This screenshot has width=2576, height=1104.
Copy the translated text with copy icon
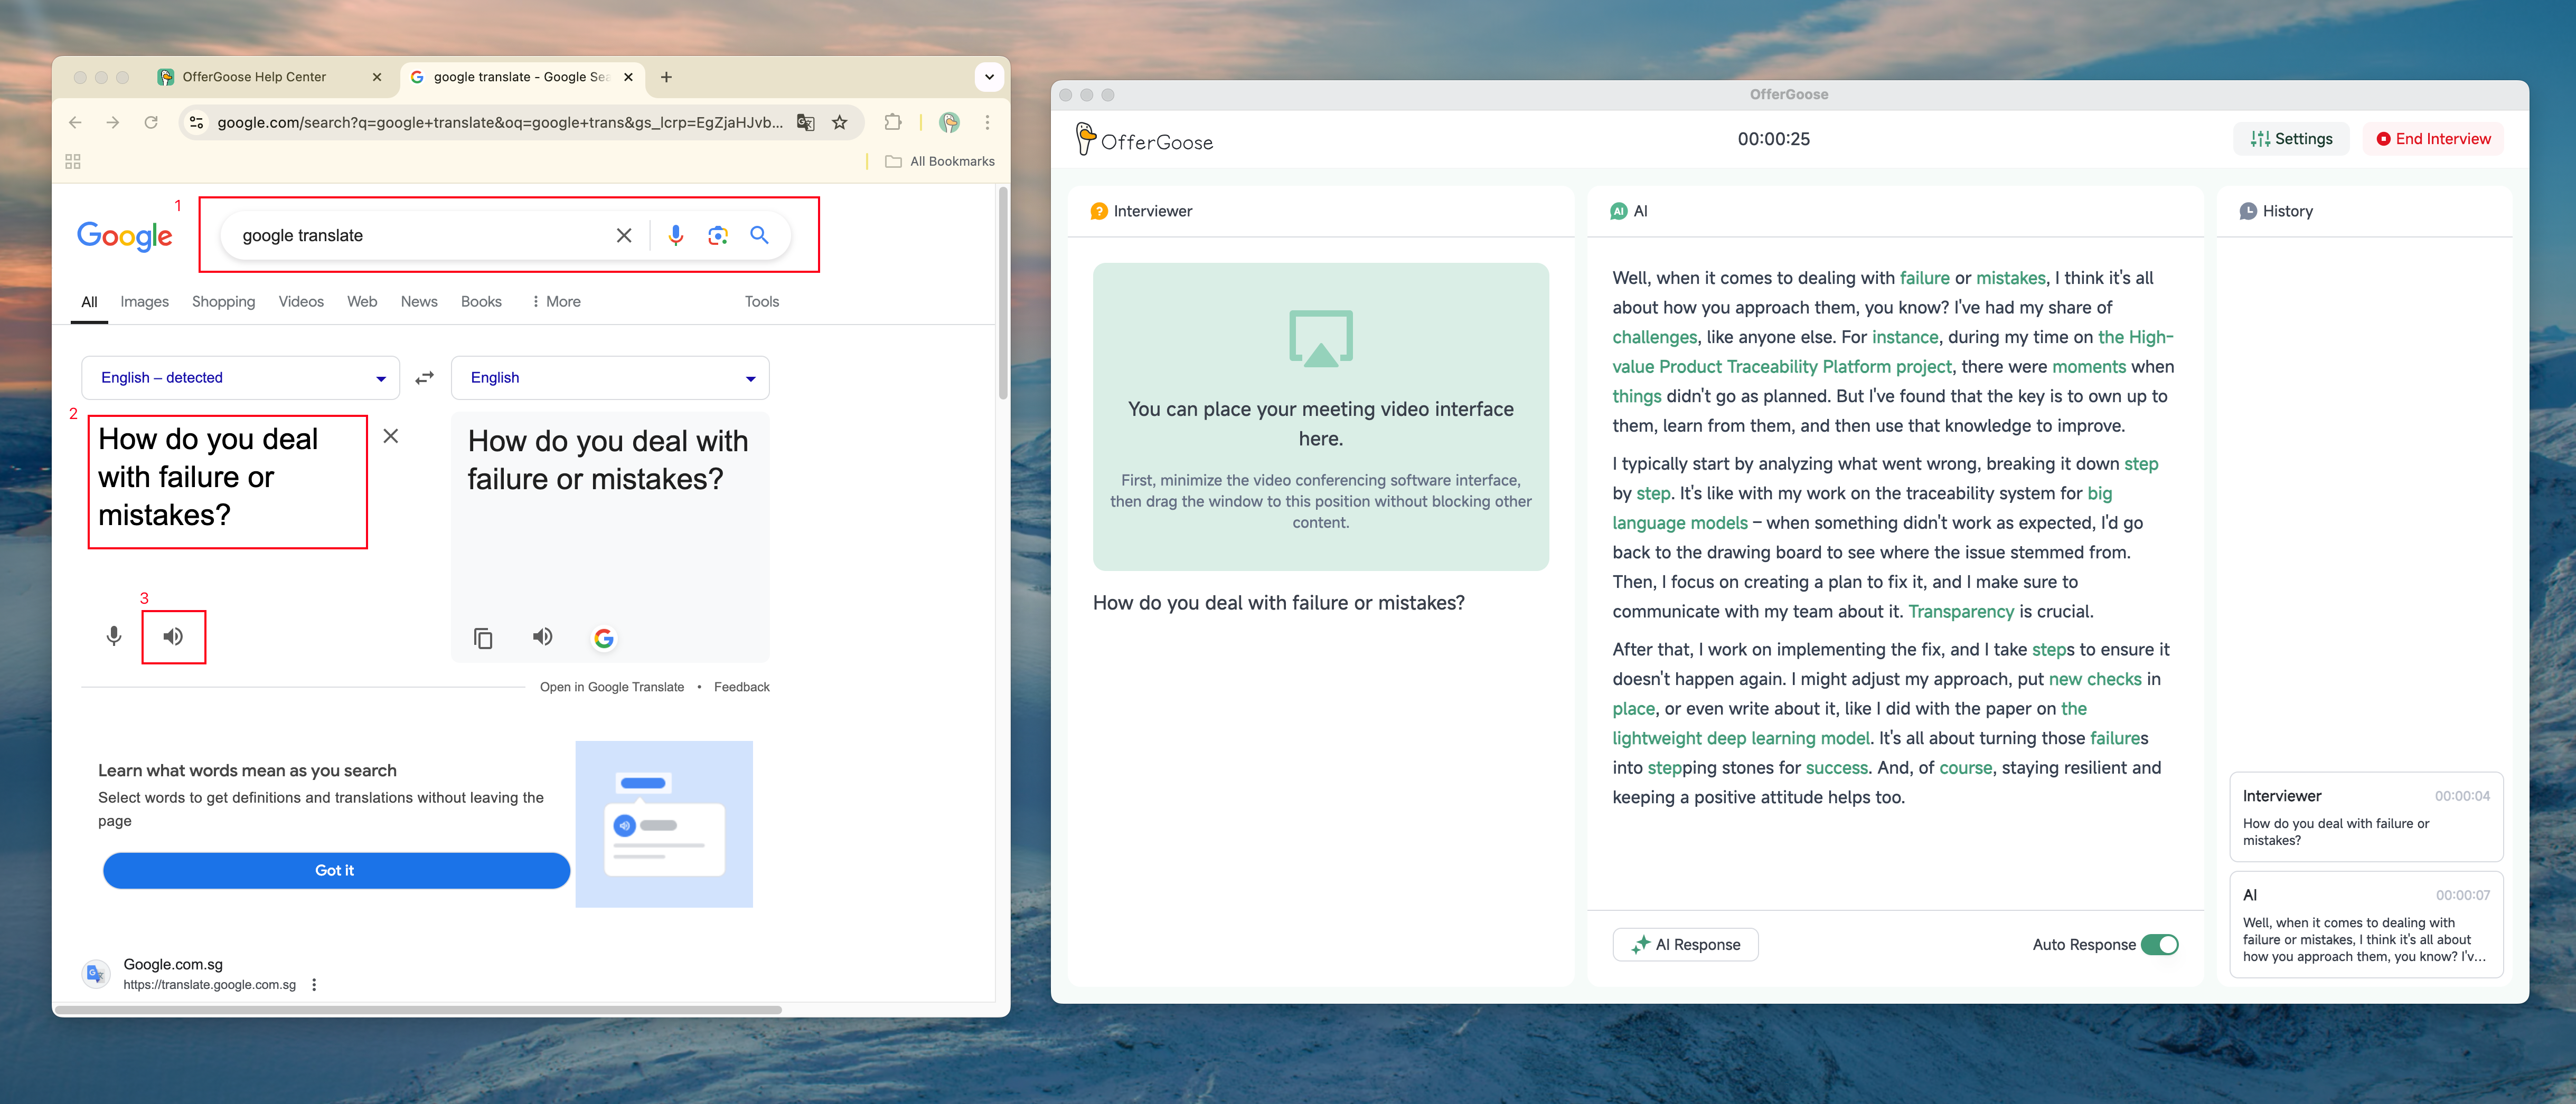click(x=483, y=637)
